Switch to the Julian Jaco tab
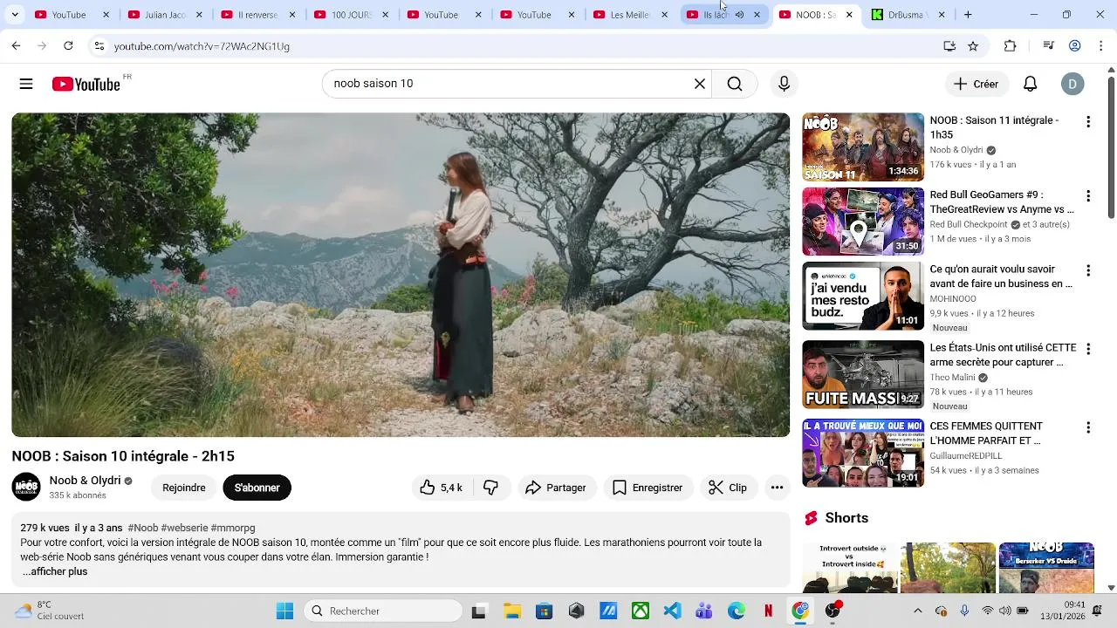This screenshot has height=628, width=1117. (165, 15)
